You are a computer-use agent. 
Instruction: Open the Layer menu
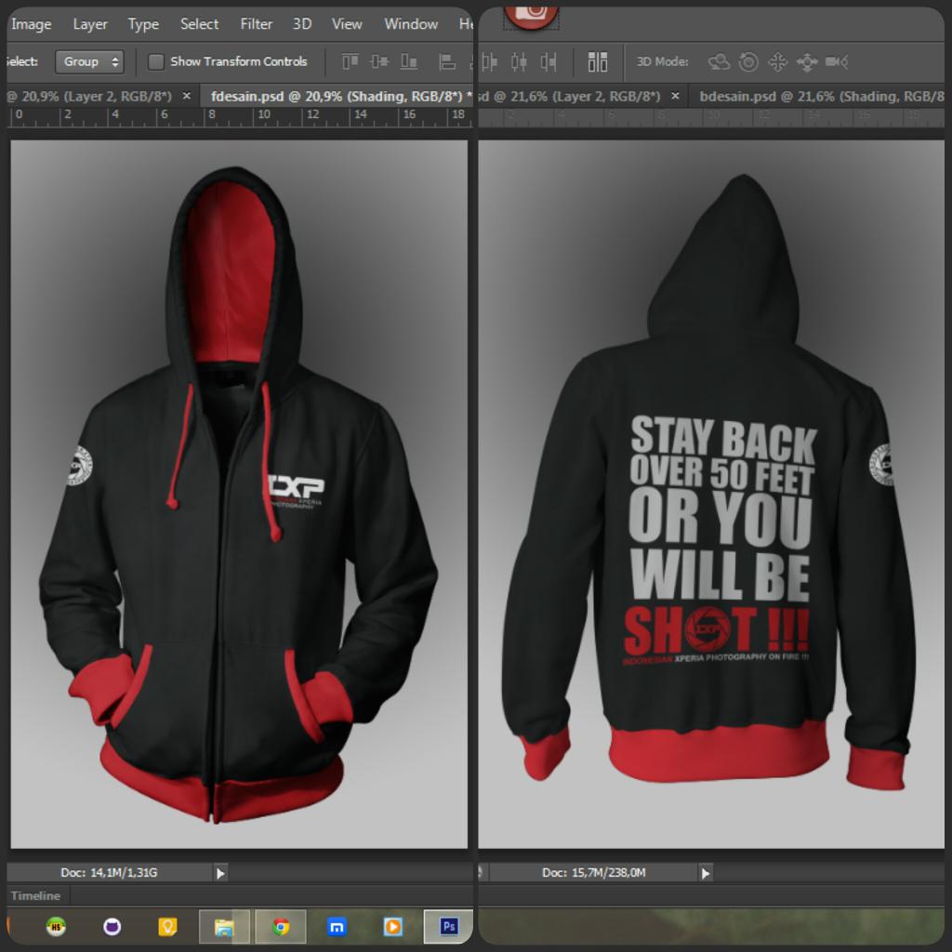point(90,24)
